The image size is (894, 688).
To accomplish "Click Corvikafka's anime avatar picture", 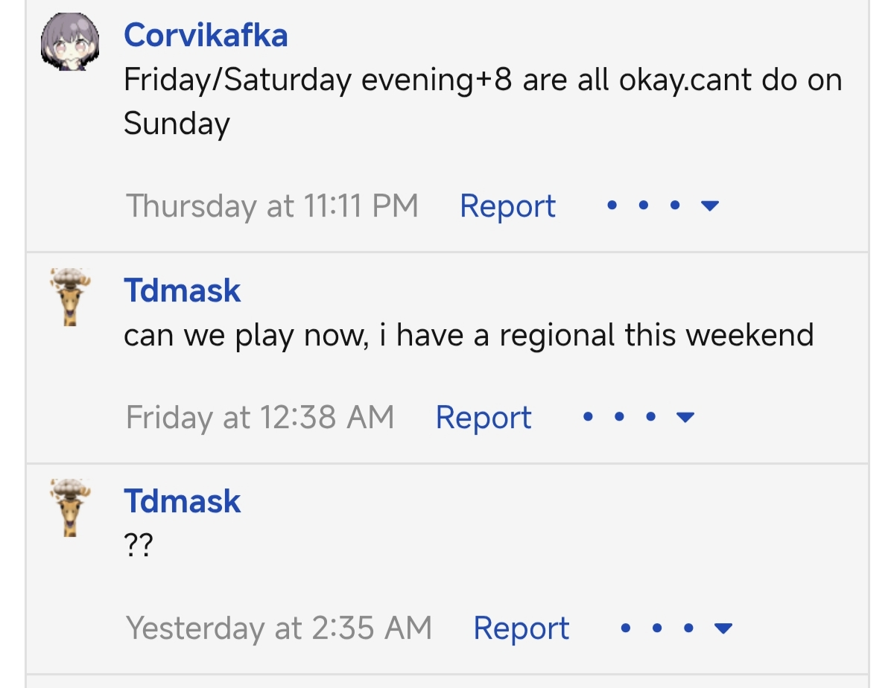I will [x=70, y=44].
